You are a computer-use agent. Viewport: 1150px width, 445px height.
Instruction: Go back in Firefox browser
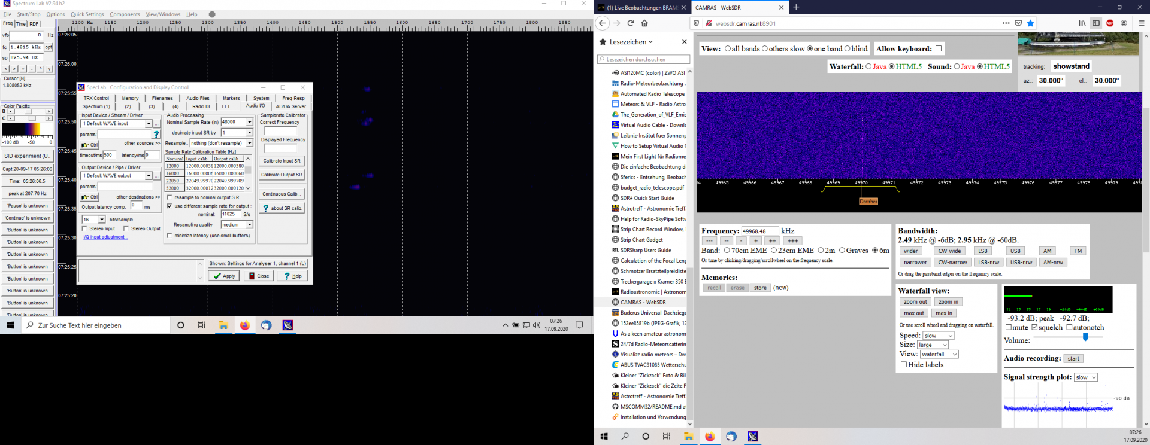point(603,23)
